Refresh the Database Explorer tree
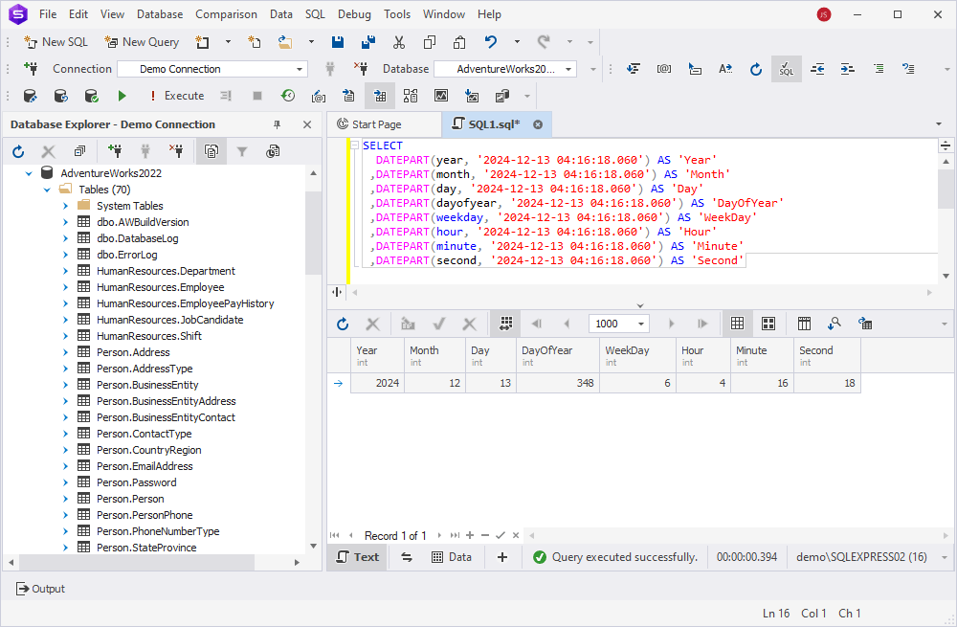 tap(18, 151)
